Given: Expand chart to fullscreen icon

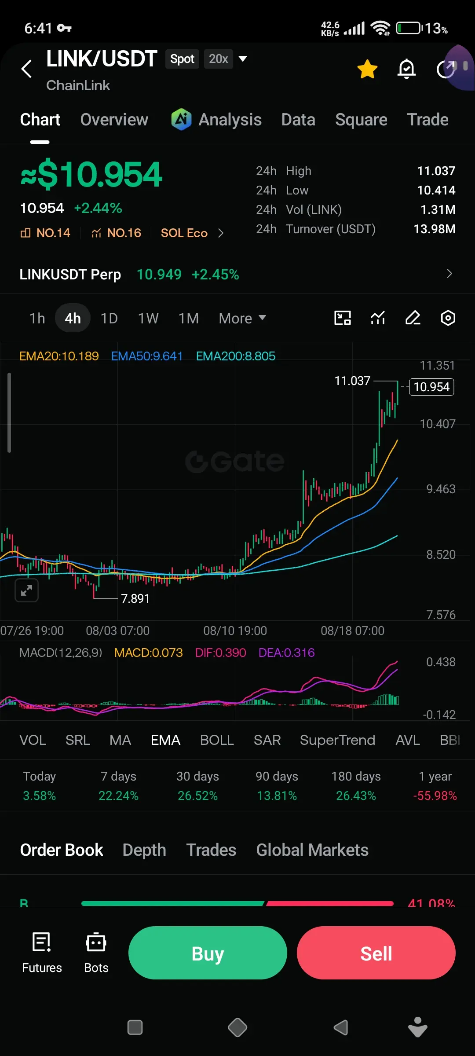Looking at the screenshot, I should click(26, 590).
